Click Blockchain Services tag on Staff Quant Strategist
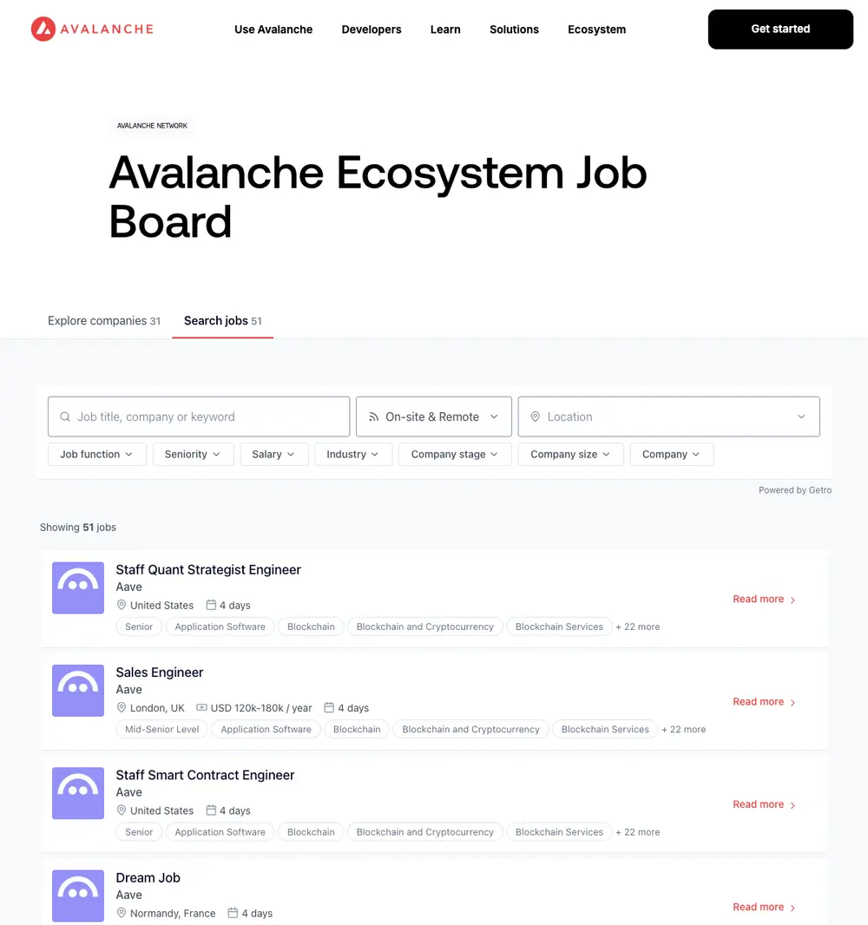 (559, 627)
